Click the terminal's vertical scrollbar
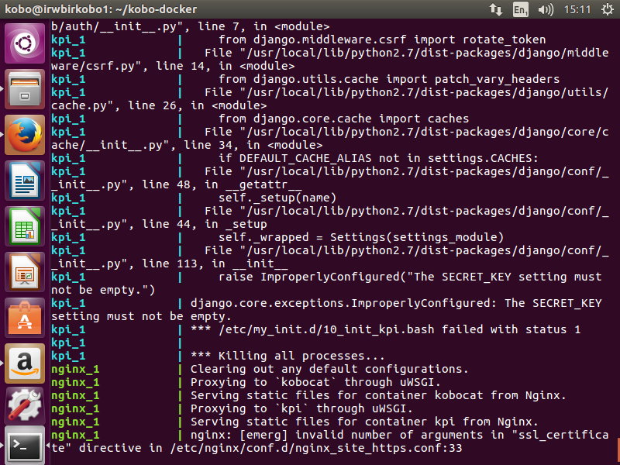620x465 pixels. click(x=617, y=449)
